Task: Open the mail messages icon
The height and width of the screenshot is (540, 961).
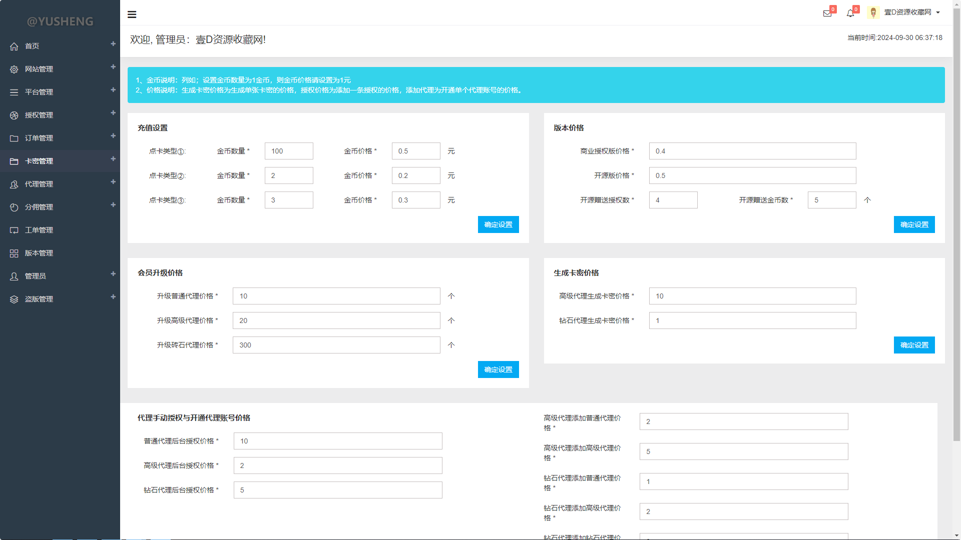Action: (827, 13)
